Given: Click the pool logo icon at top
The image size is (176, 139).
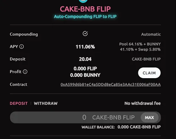Looking at the screenshot, I should (x=84, y=1).
